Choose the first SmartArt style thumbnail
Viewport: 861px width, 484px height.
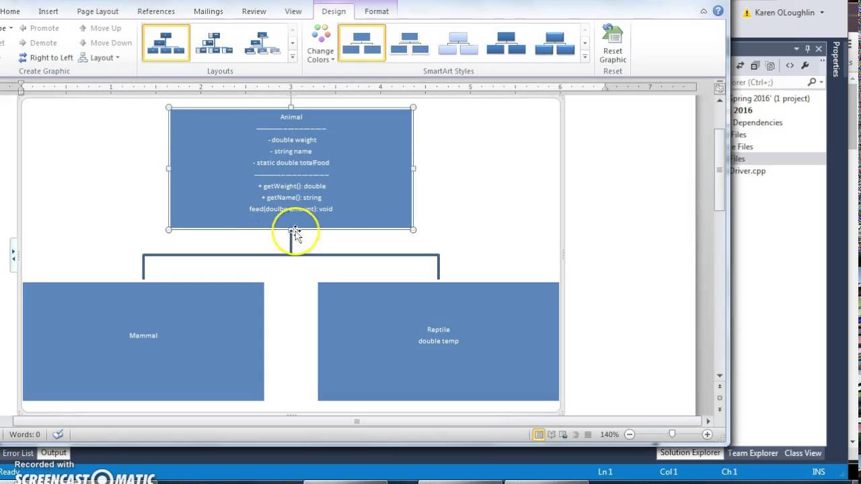pos(362,43)
